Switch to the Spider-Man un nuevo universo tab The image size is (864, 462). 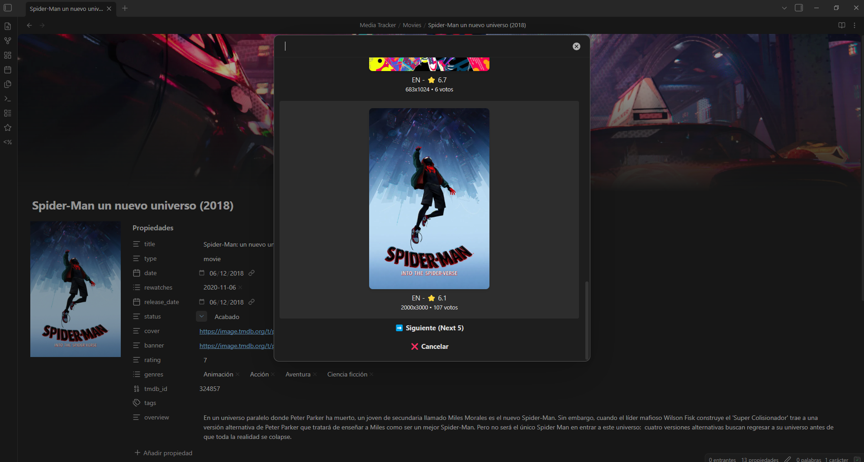(68, 8)
